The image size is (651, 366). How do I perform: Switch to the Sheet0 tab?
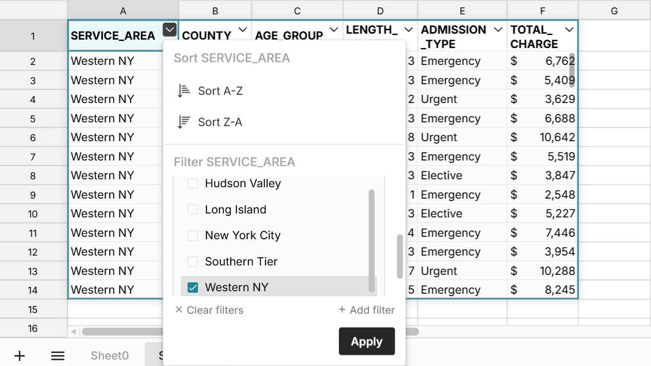[109, 355]
